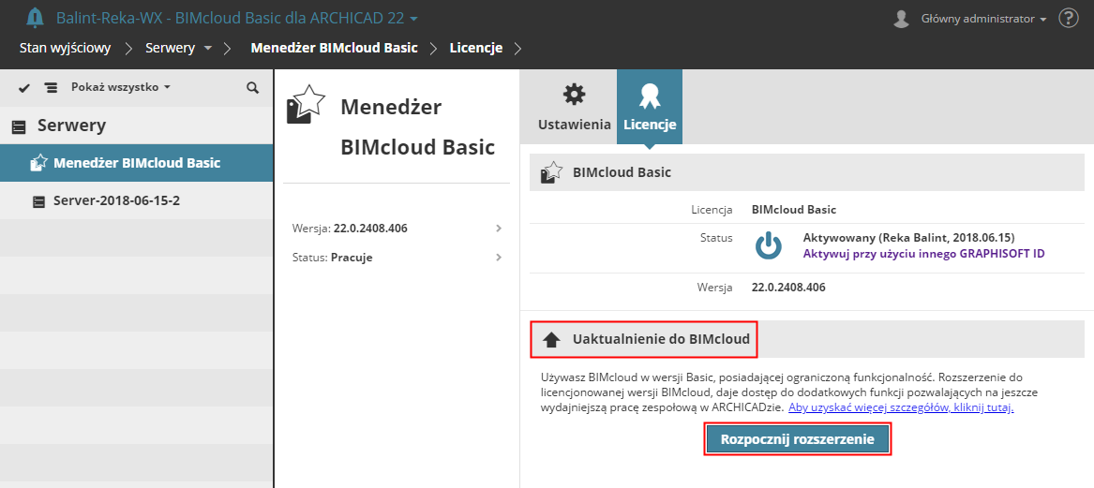Screen dimensions: 1094x488
Task: Expand the Serwery breadcrumb dropdown arrow
Action: 207,48
